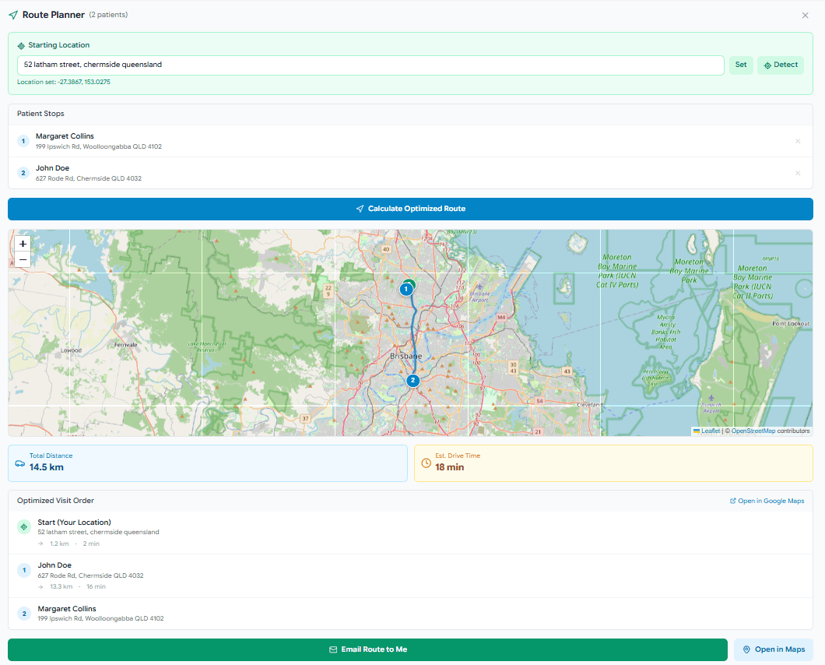
Task: Click the Brisbane label on the map
Action: coord(405,357)
